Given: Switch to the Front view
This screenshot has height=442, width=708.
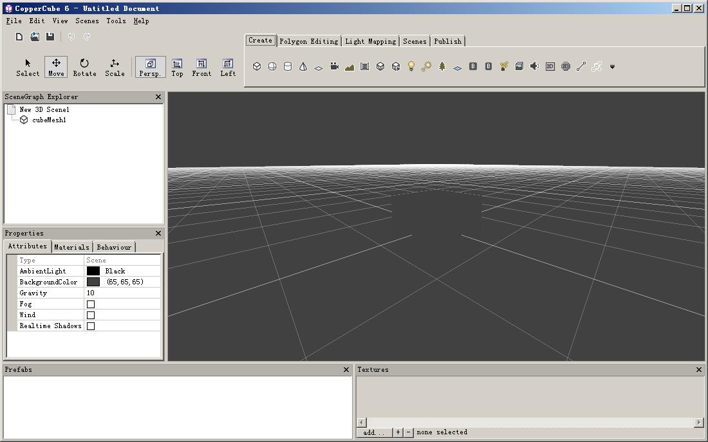Looking at the screenshot, I should coord(201,68).
